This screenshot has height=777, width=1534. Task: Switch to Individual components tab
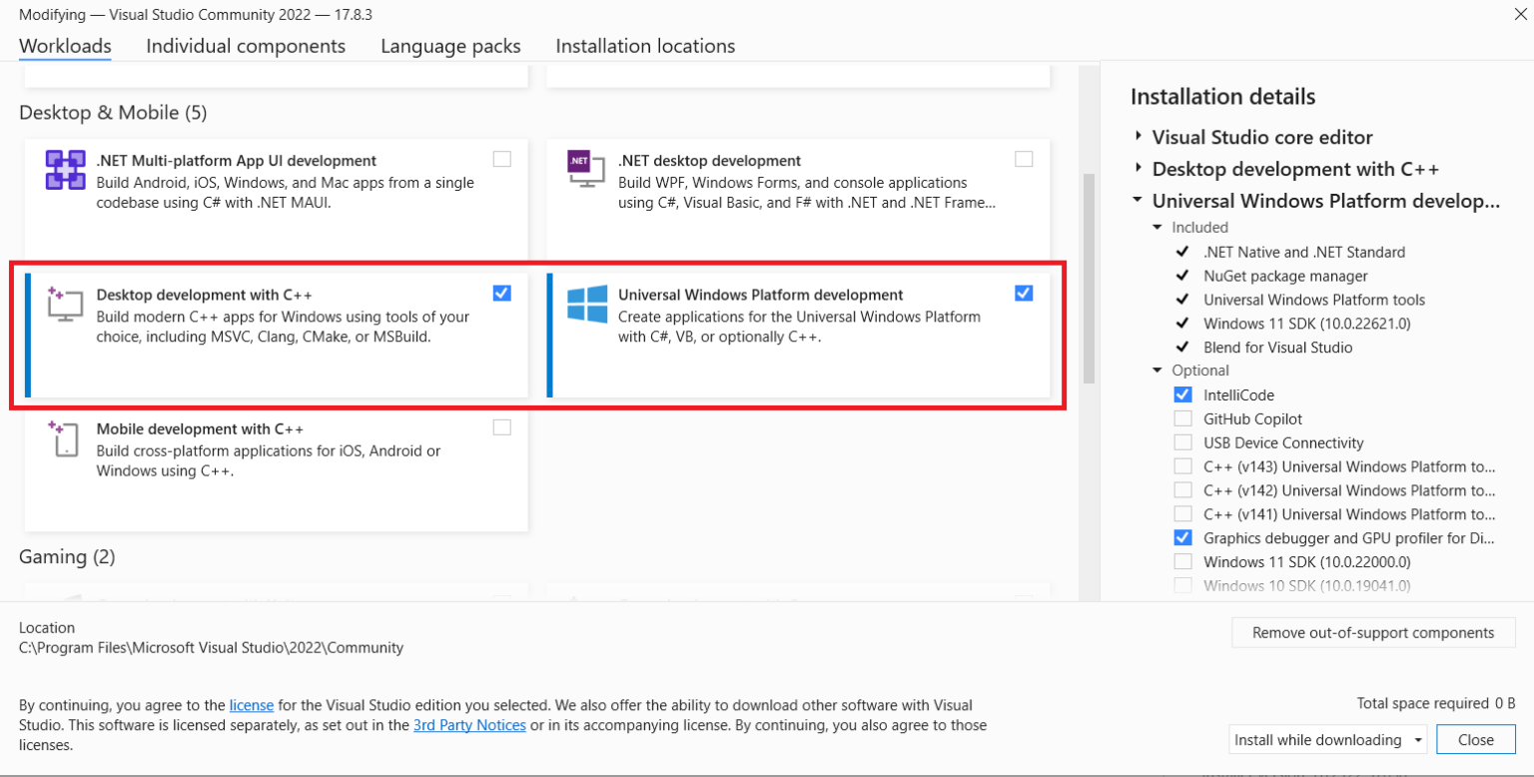coord(246,46)
